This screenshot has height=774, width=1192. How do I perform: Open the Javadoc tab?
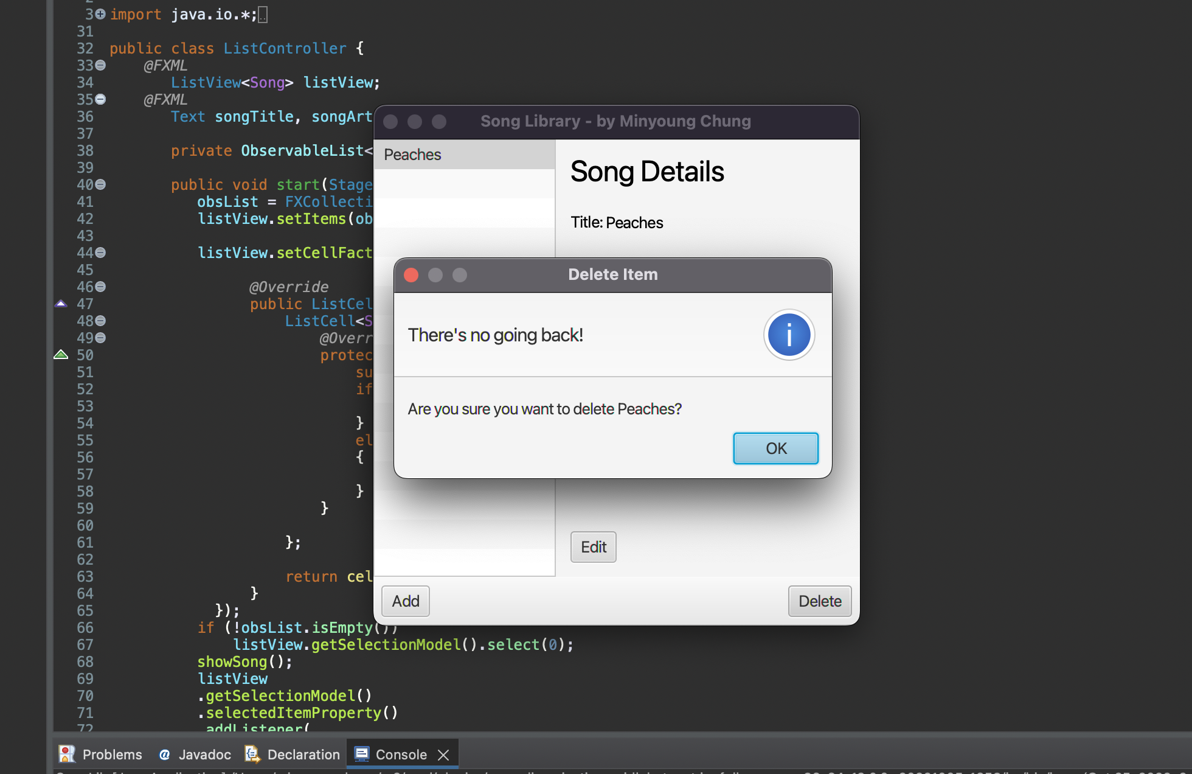click(195, 755)
